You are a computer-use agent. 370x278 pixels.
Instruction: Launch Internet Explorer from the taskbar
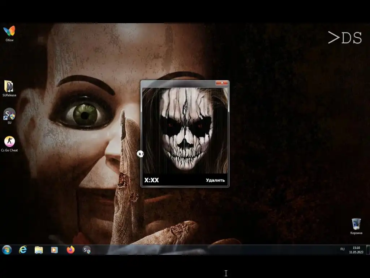(23, 250)
